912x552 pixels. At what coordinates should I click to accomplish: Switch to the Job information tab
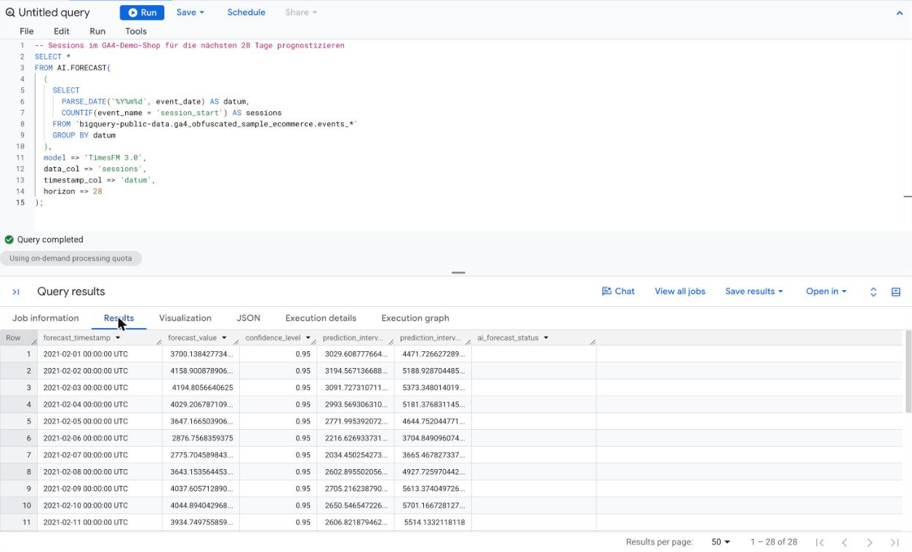pyautogui.click(x=46, y=318)
